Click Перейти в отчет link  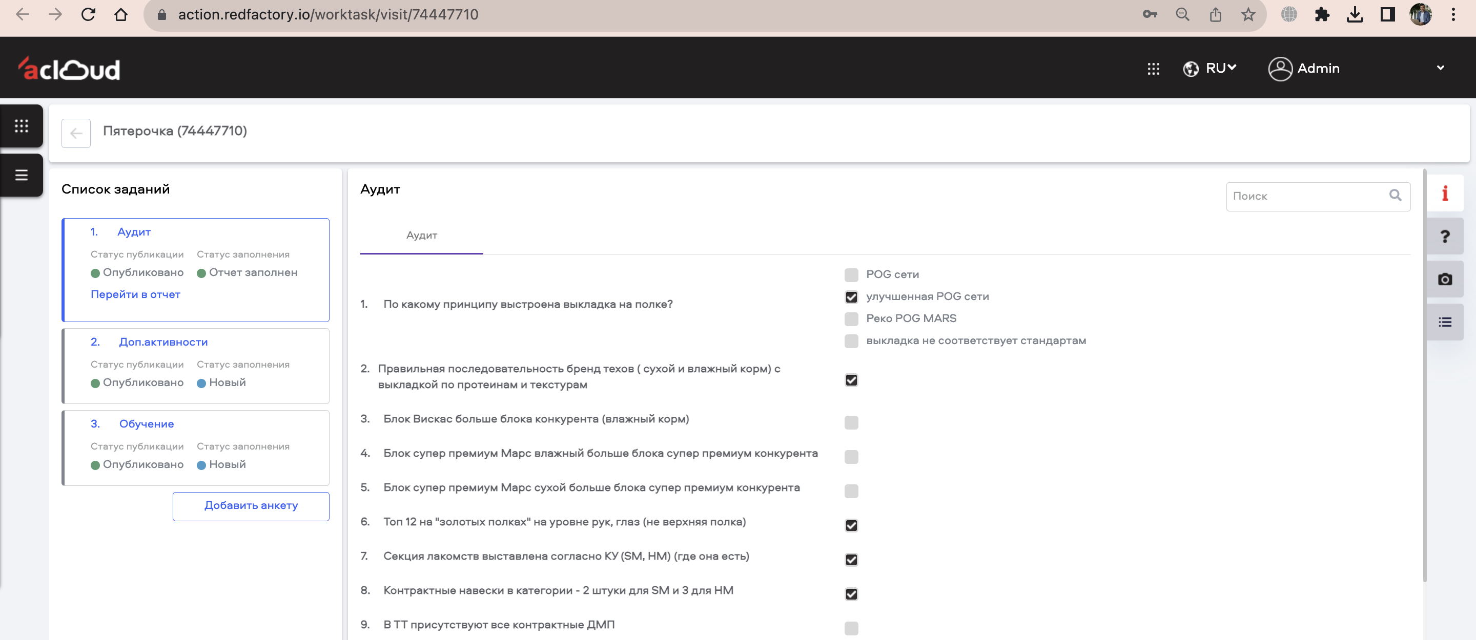[135, 294]
